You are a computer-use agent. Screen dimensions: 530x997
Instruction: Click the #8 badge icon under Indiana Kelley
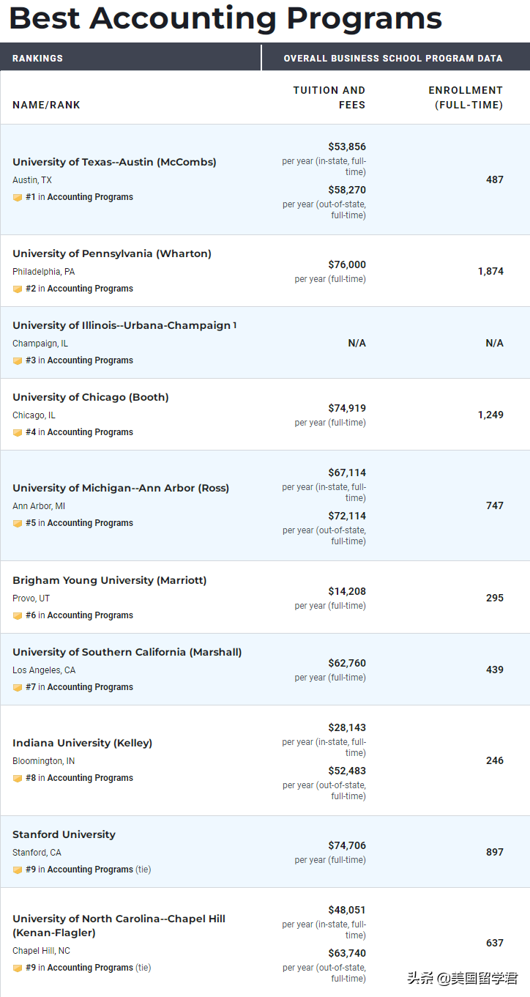(18, 778)
